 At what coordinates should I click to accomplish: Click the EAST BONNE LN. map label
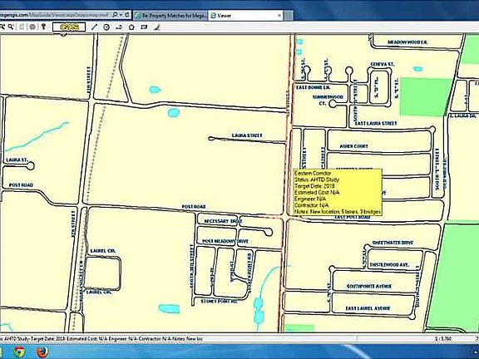pyautogui.click(x=314, y=87)
